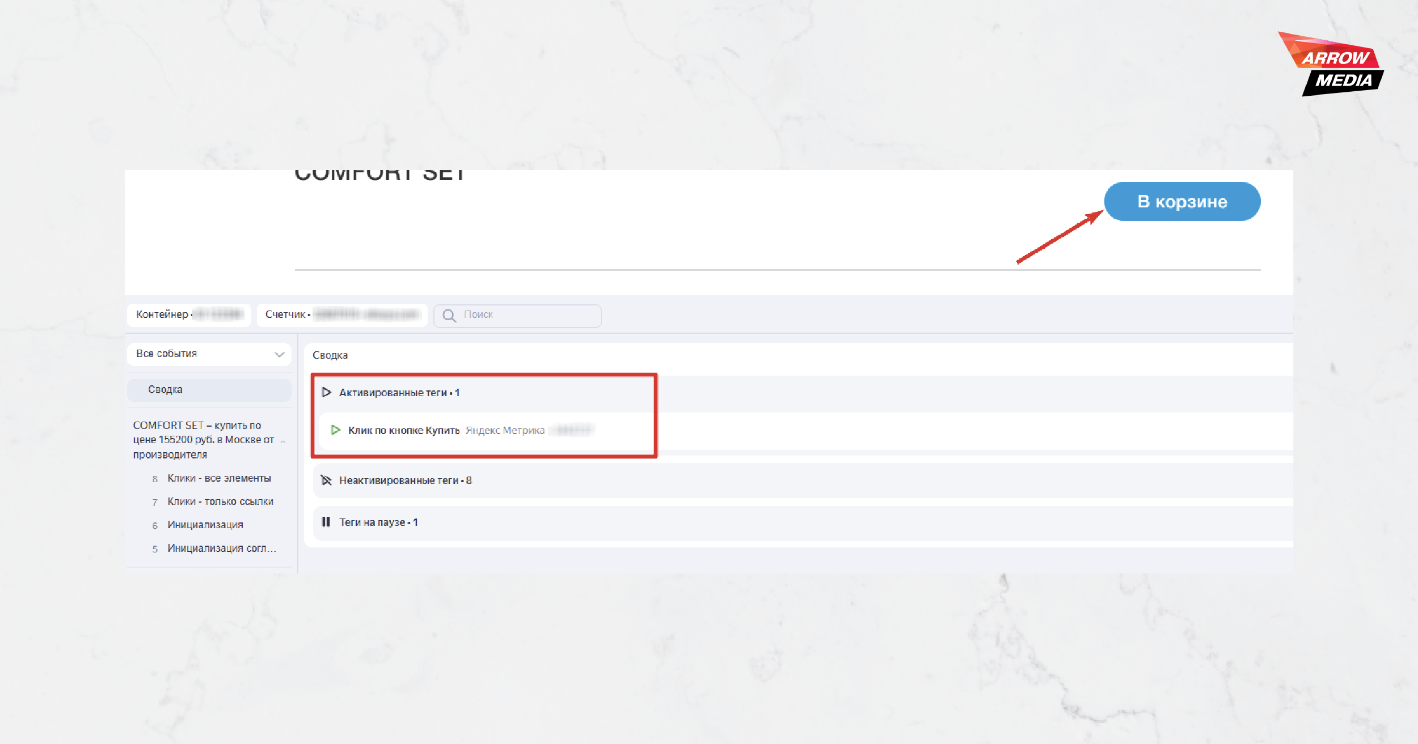Select the «Клики - все элементы» event
This screenshot has height=744, width=1418.
coord(219,478)
